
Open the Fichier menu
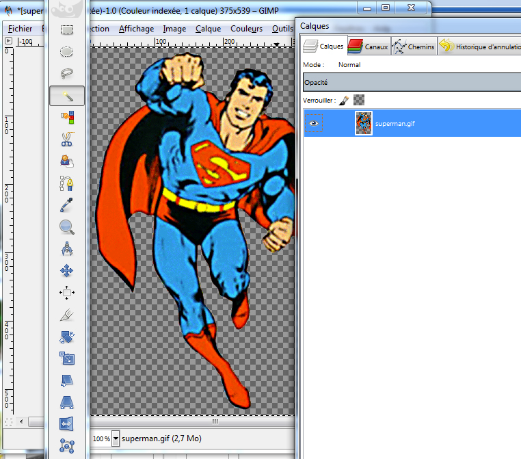click(20, 29)
